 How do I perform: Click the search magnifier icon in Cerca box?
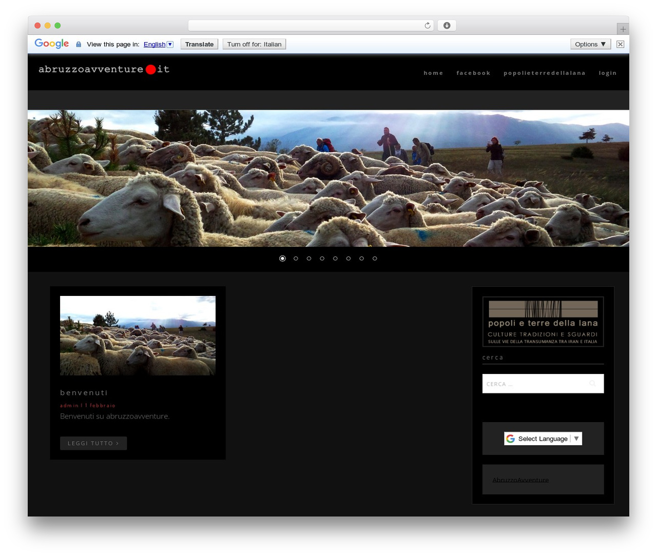pos(592,384)
